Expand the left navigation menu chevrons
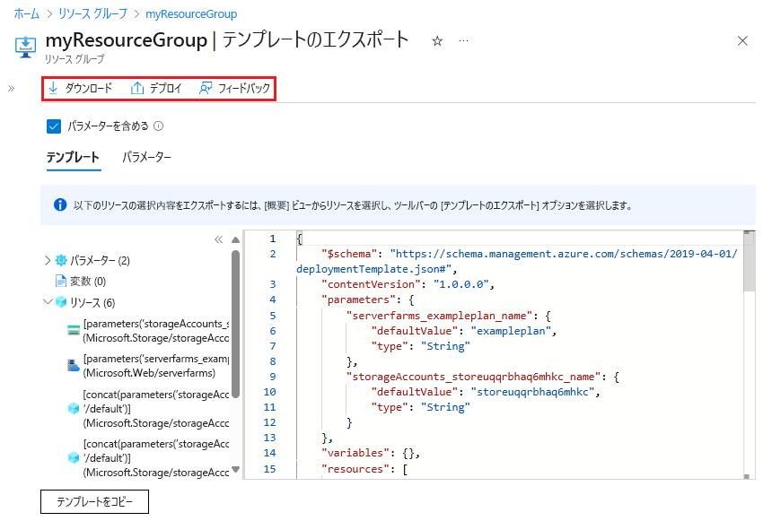Image resolution: width=763 pixels, height=521 pixels. click(x=11, y=88)
